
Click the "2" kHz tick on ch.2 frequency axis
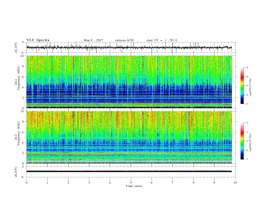(x=23, y=153)
